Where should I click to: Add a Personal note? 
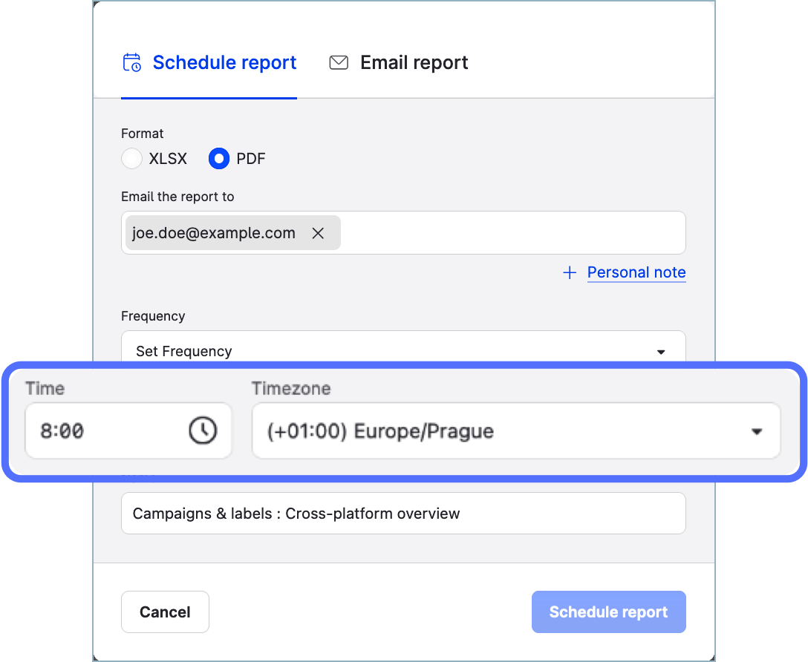pos(636,272)
